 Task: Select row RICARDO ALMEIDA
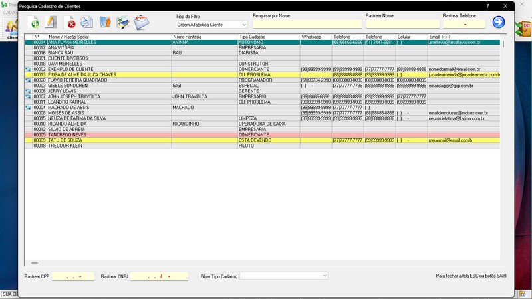(262, 124)
